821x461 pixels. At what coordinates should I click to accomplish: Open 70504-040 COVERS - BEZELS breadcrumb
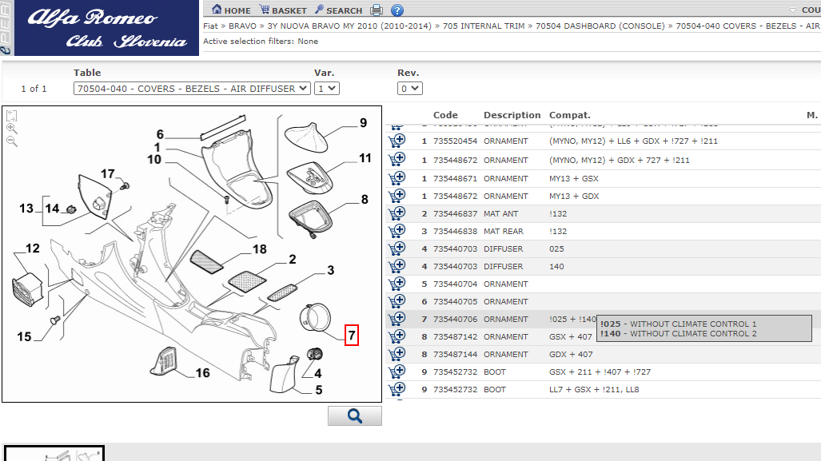(747, 26)
